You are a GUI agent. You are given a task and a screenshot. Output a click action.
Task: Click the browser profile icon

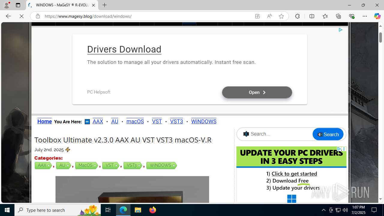coord(7,5)
